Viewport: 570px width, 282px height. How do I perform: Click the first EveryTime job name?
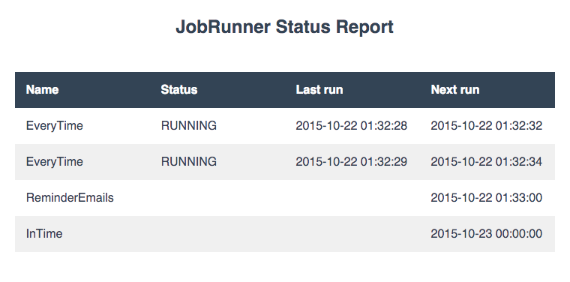coord(55,126)
